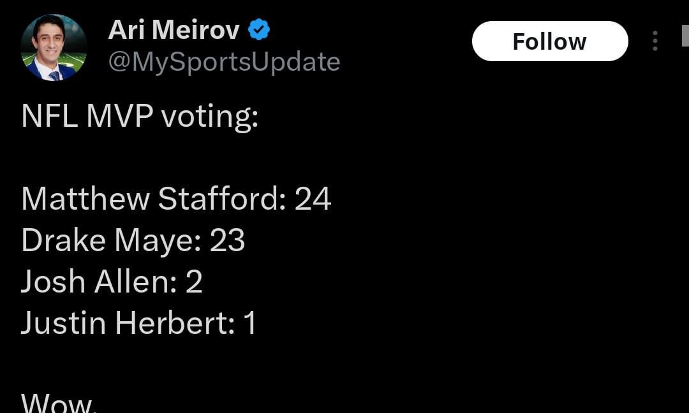Click the line showing Justin Herbert: 1

click(138, 322)
